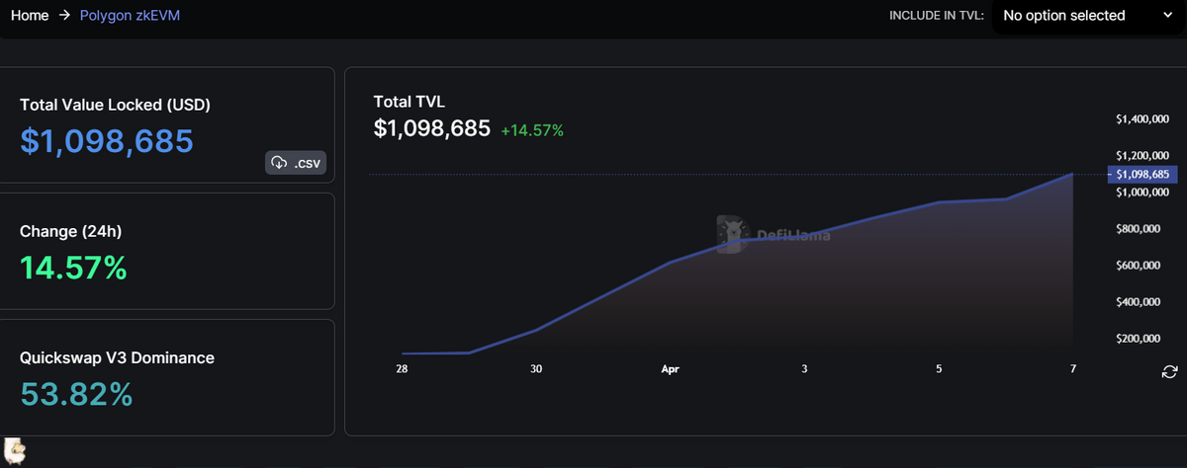Open the Polygon zkEVM breadcrumb link
The image size is (1187, 468).
coord(130,16)
